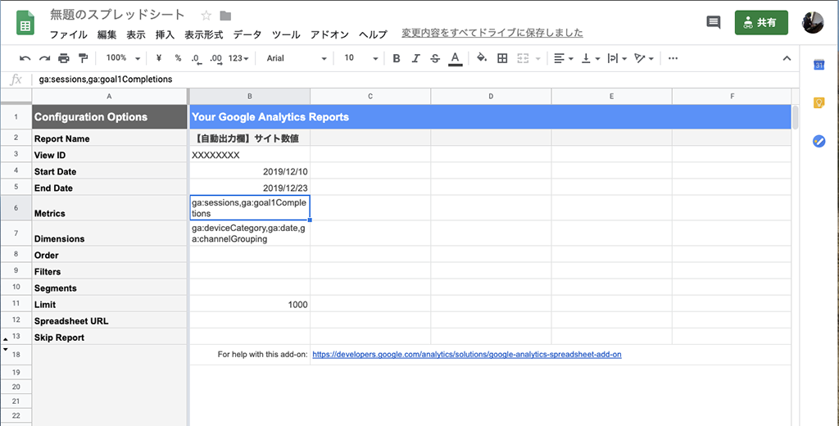The height and width of the screenshot is (426, 839).
Task: Activate the paint format tool
Action: coord(83,58)
